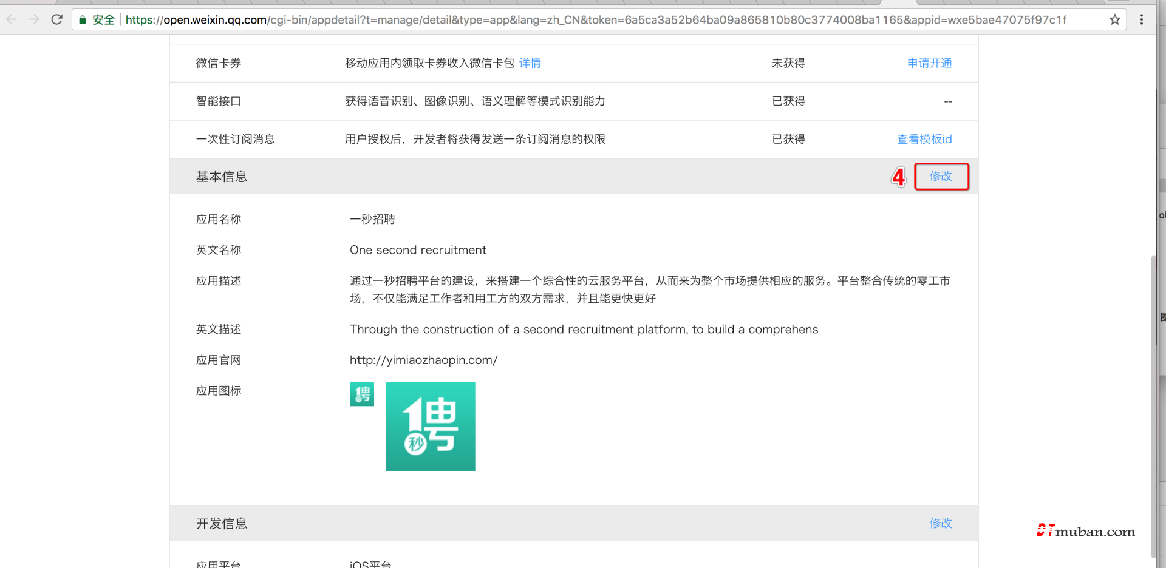This screenshot has width=1166, height=568.
Task: Click the small app icon thumbnail
Action: pyautogui.click(x=361, y=394)
